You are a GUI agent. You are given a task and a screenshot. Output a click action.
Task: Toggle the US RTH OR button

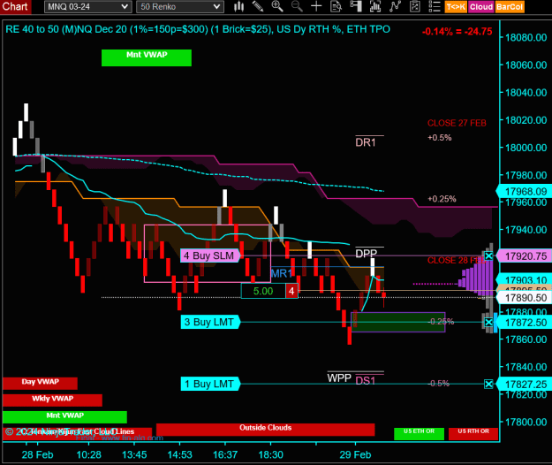(x=473, y=434)
